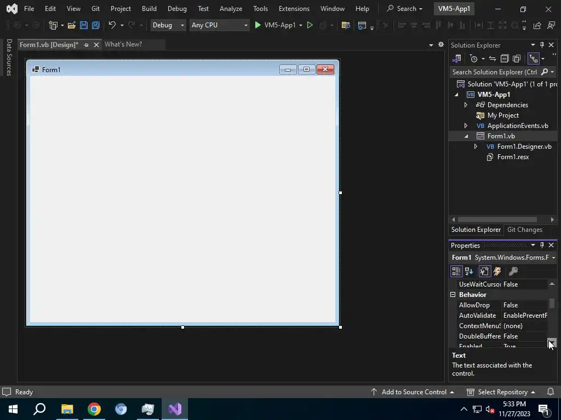
Task: Open taskbar search magnifier
Action: coord(39,409)
